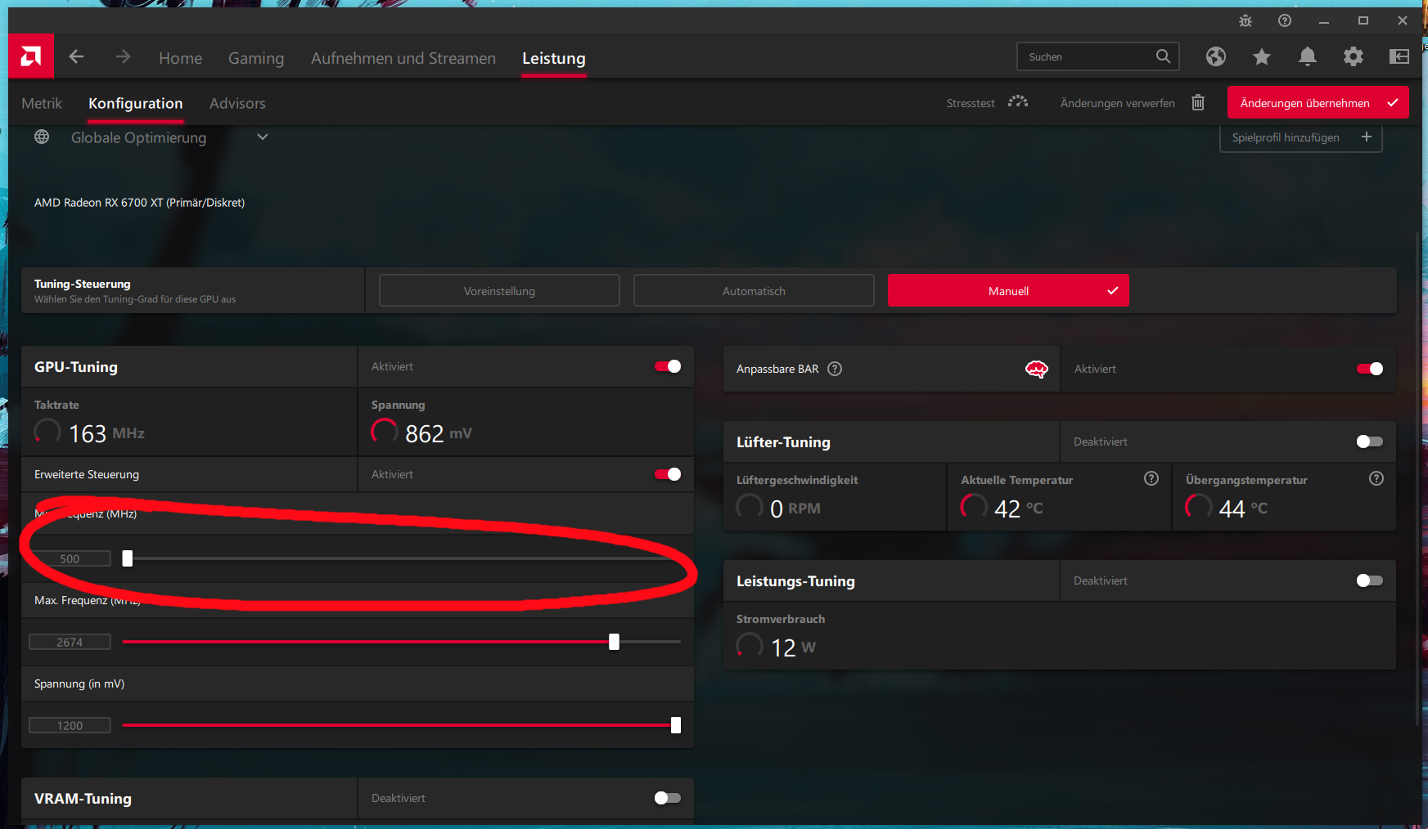Open notifications bell icon
Image resolution: width=1428 pixels, height=829 pixels.
[1308, 56]
